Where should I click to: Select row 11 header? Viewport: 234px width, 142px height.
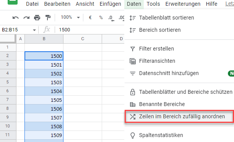pos(8,135)
